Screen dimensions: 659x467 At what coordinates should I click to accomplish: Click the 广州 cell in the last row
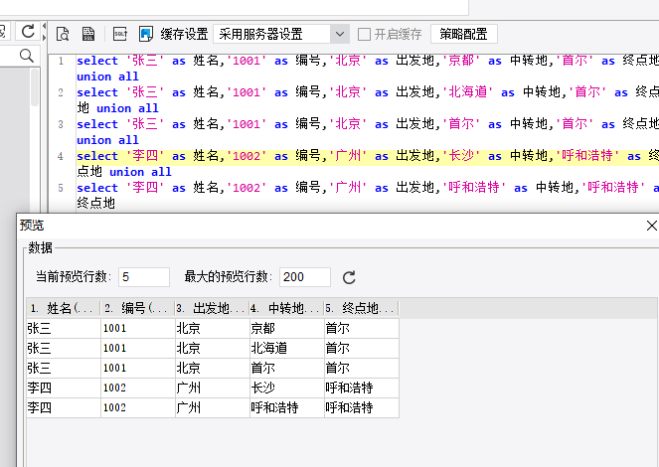click(213, 407)
